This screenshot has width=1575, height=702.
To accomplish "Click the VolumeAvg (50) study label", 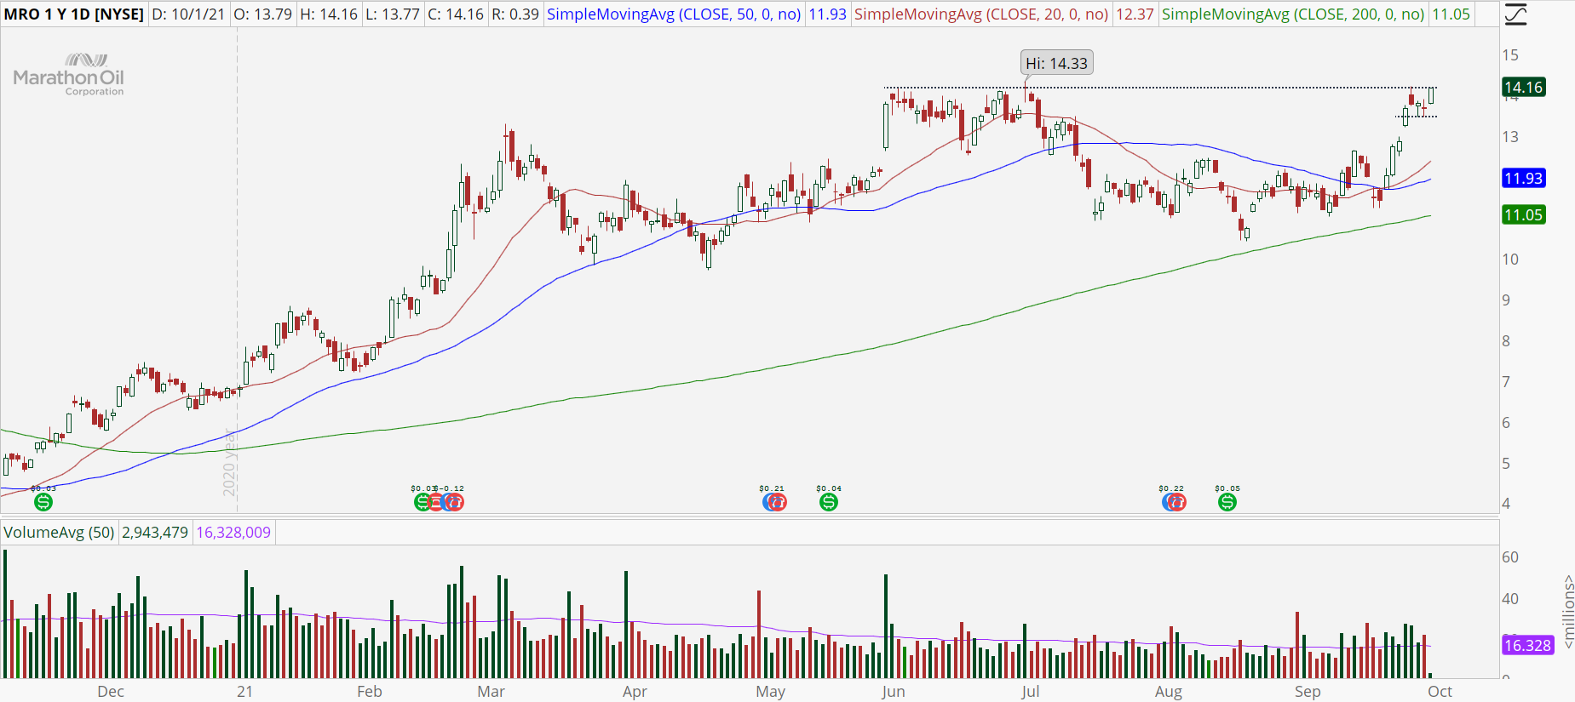I will (x=59, y=533).
